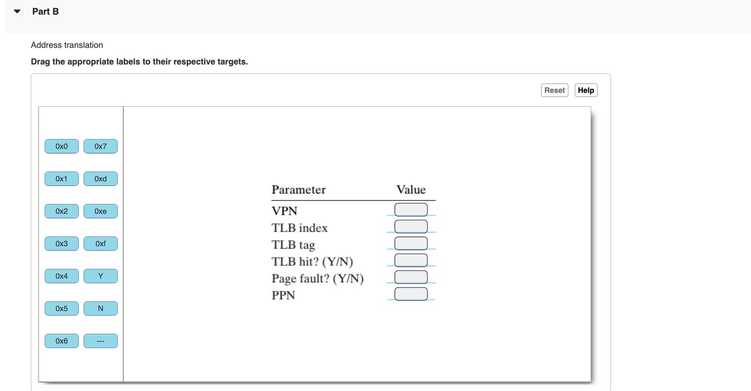
Task: Click the VPN value target box
Action: click(411, 209)
